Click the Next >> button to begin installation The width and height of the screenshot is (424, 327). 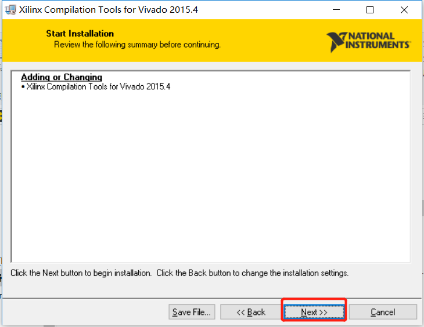coord(314,312)
